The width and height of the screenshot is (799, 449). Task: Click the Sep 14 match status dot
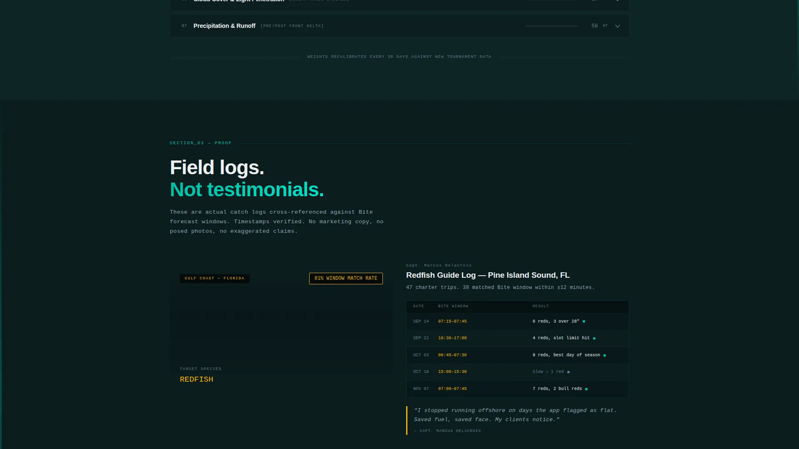tap(584, 321)
